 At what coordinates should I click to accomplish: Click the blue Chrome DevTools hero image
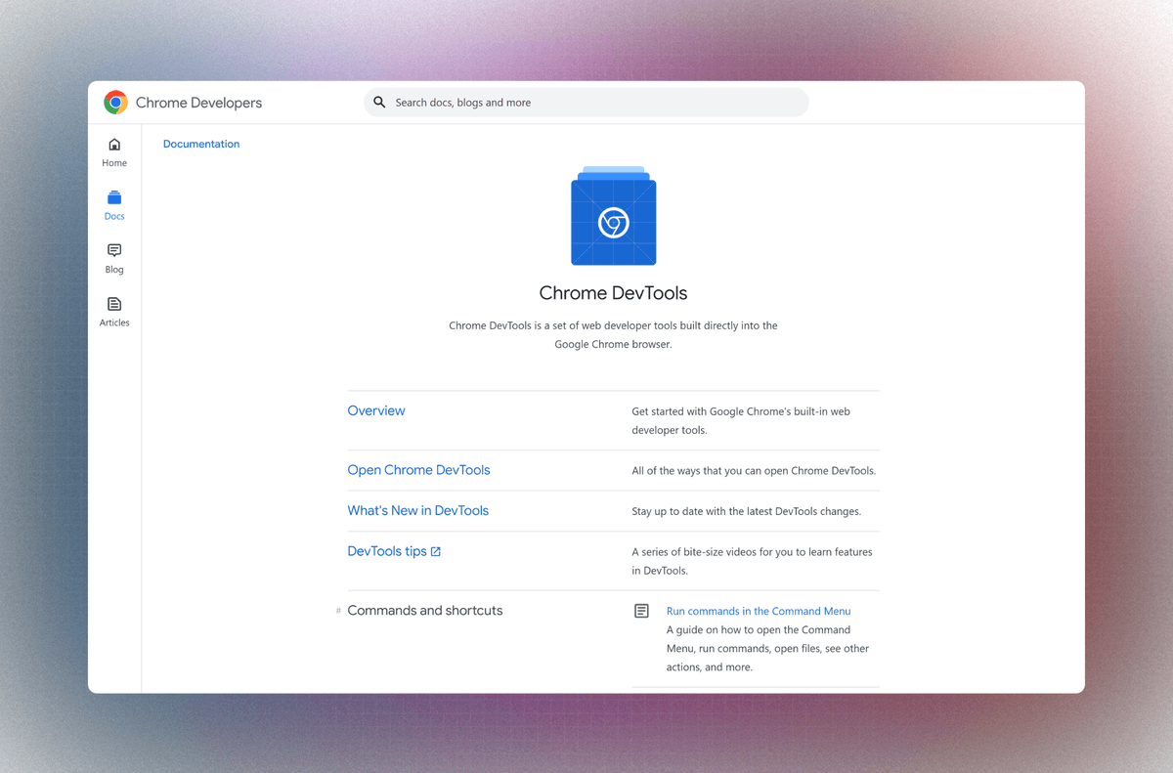pos(614,216)
